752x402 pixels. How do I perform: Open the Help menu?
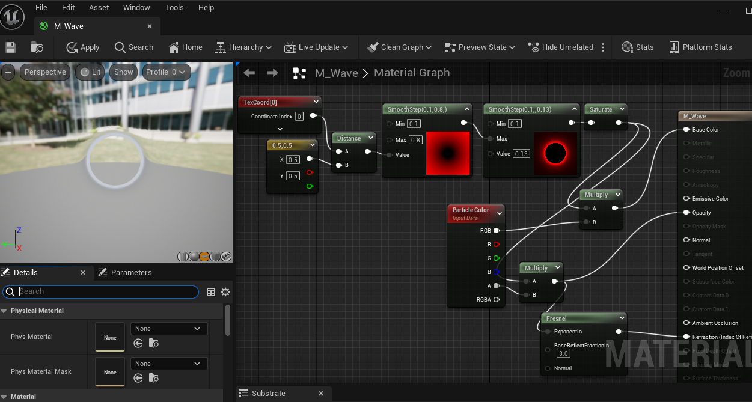206,8
